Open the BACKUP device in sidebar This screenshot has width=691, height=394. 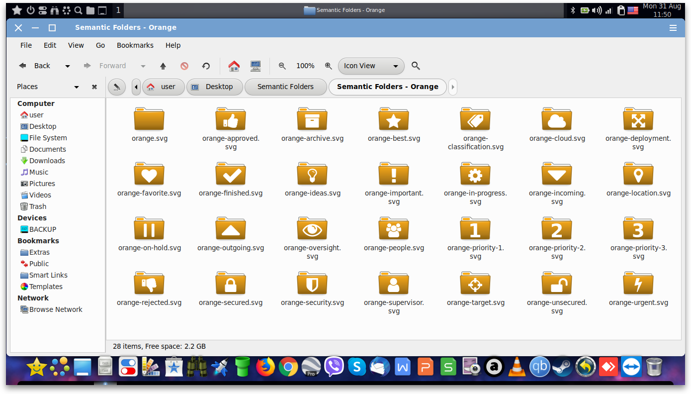[x=43, y=229]
